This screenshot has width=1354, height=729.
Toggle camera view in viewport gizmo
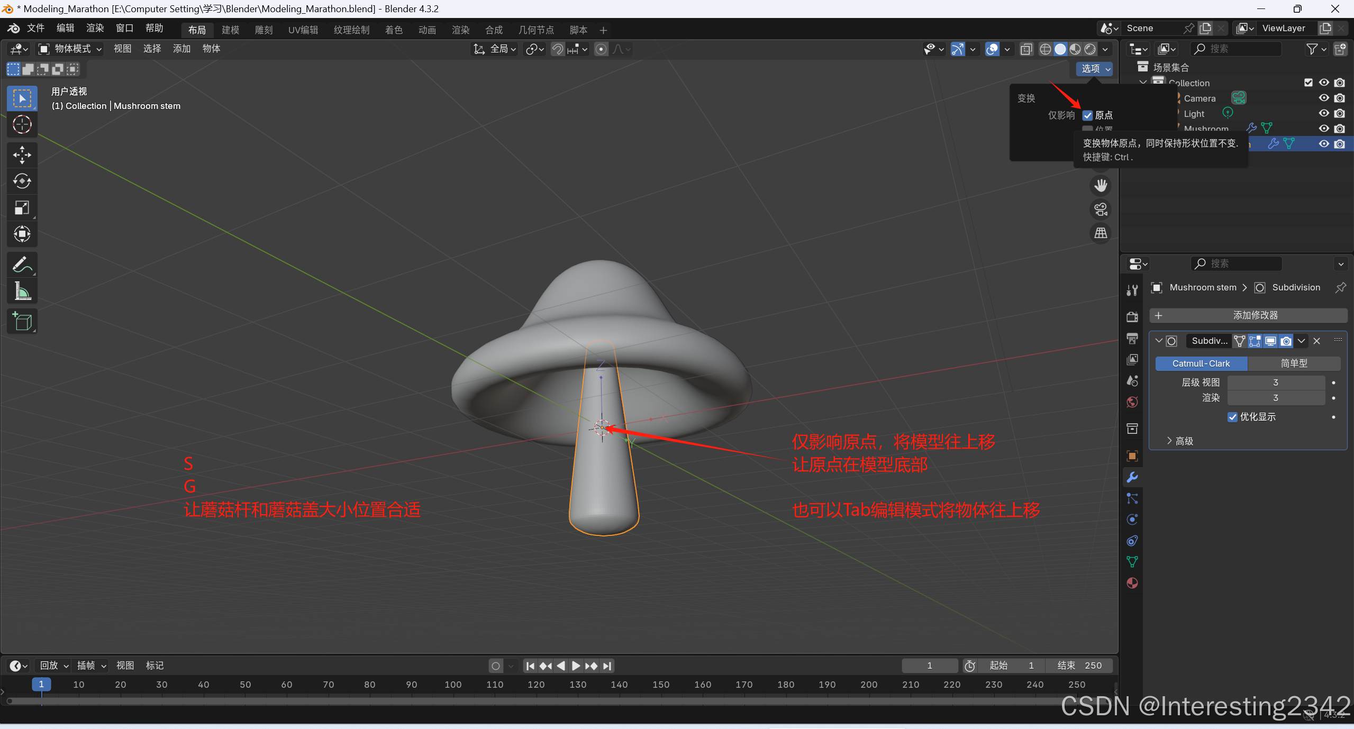1101,209
